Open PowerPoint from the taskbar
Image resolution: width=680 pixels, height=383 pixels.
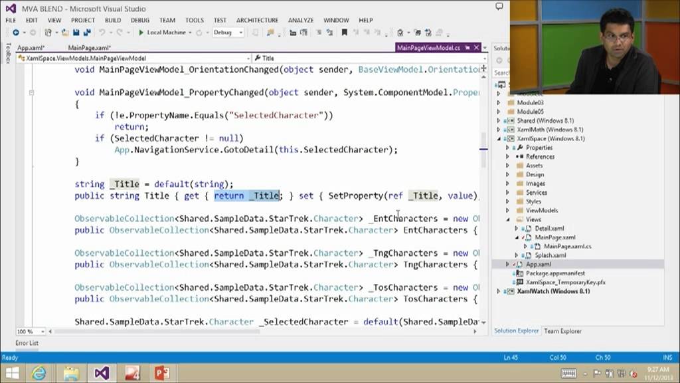[162, 373]
